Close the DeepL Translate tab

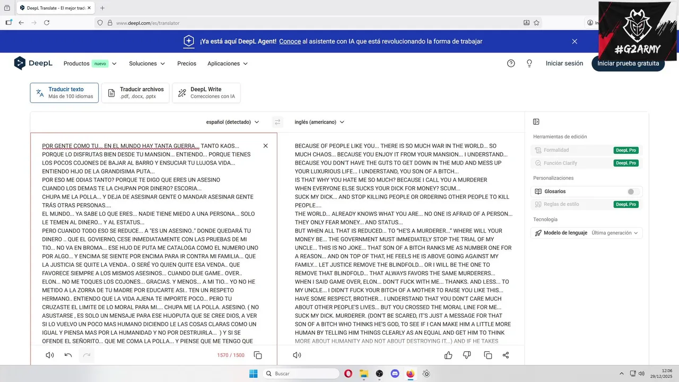pos(89,8)
